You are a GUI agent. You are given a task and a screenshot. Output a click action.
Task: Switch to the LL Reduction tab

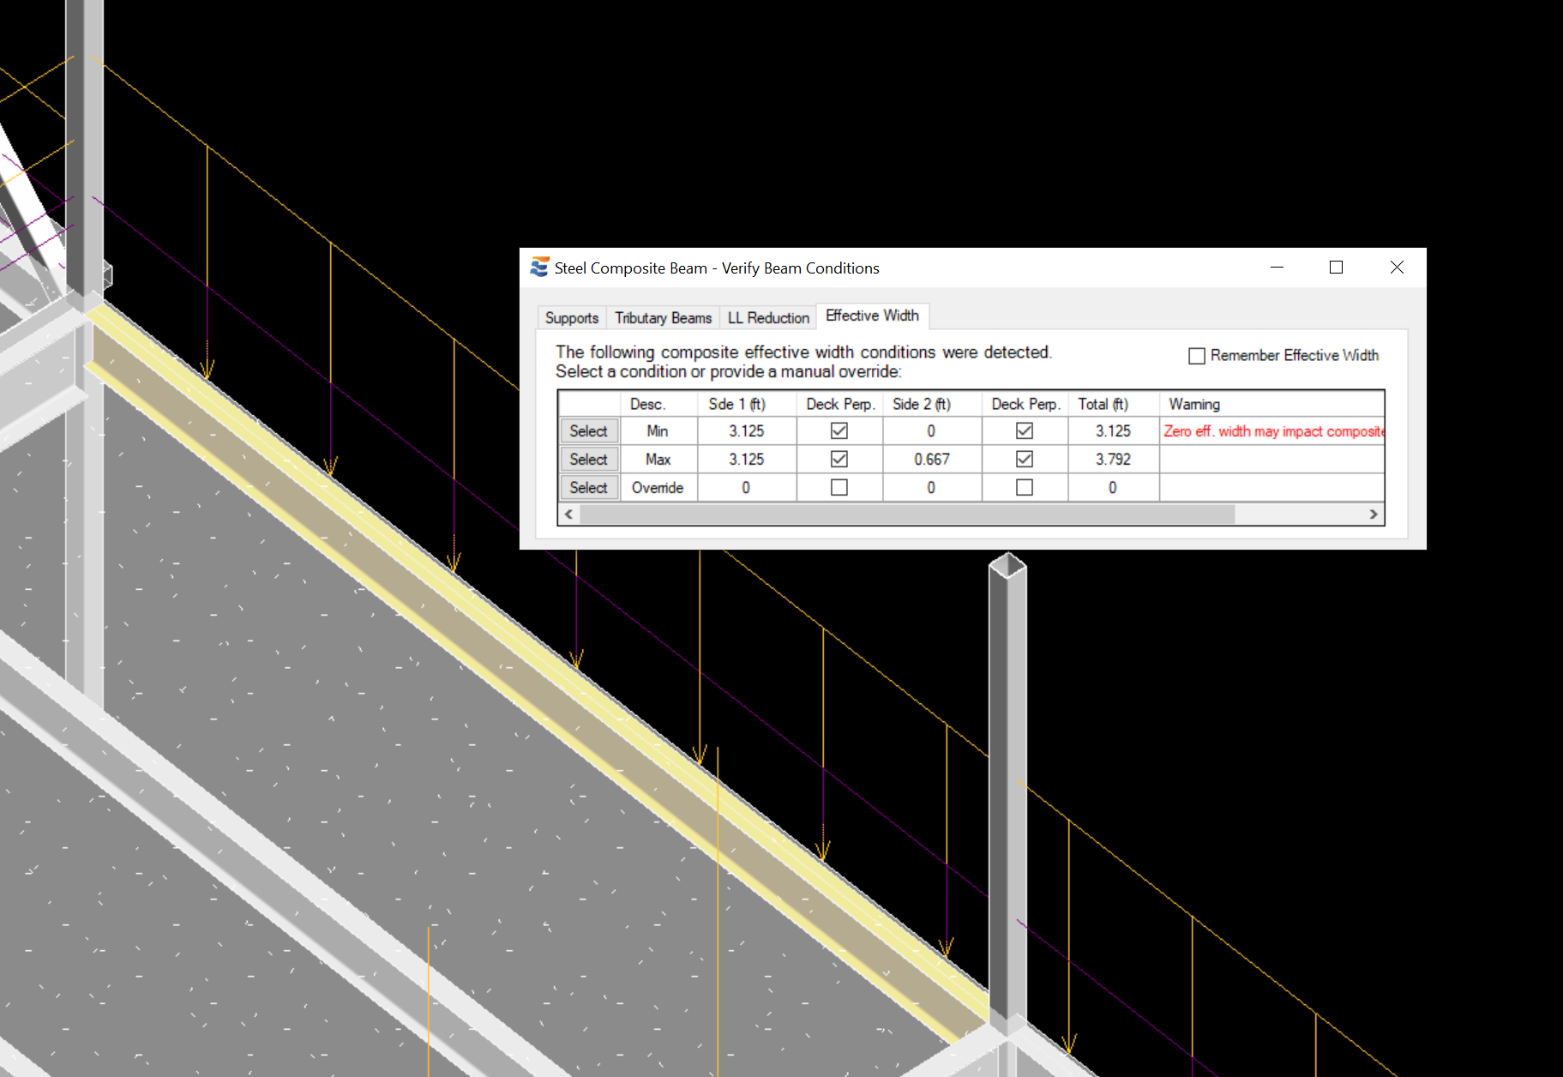(767, 317)
